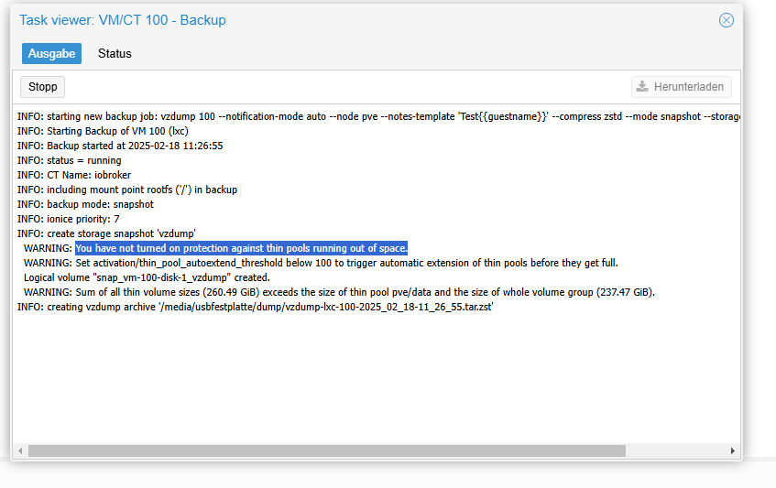
Task: Open the Status tab
Action: (x=115, y=53)
